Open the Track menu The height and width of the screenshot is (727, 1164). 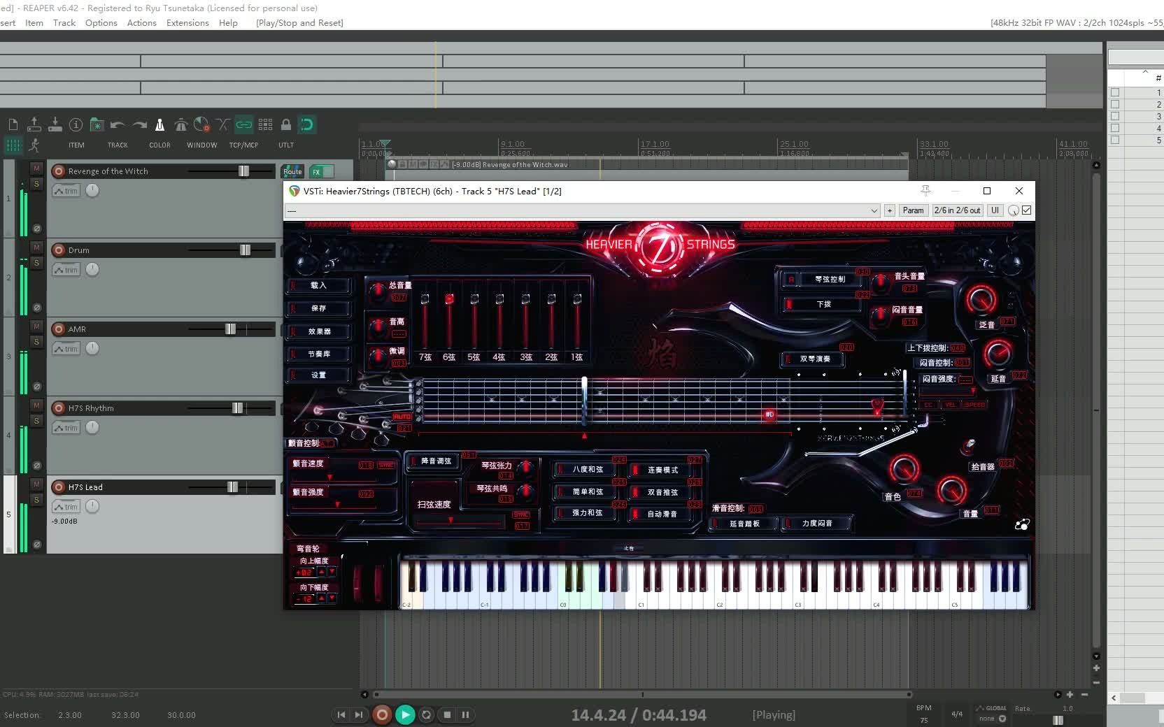(x=64, y=23)
